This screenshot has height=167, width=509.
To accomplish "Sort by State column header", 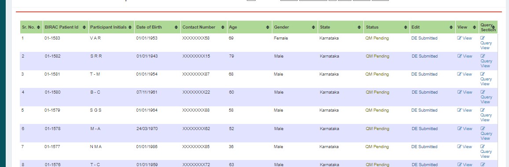I will pyautogui.click(x=341, y=27).
